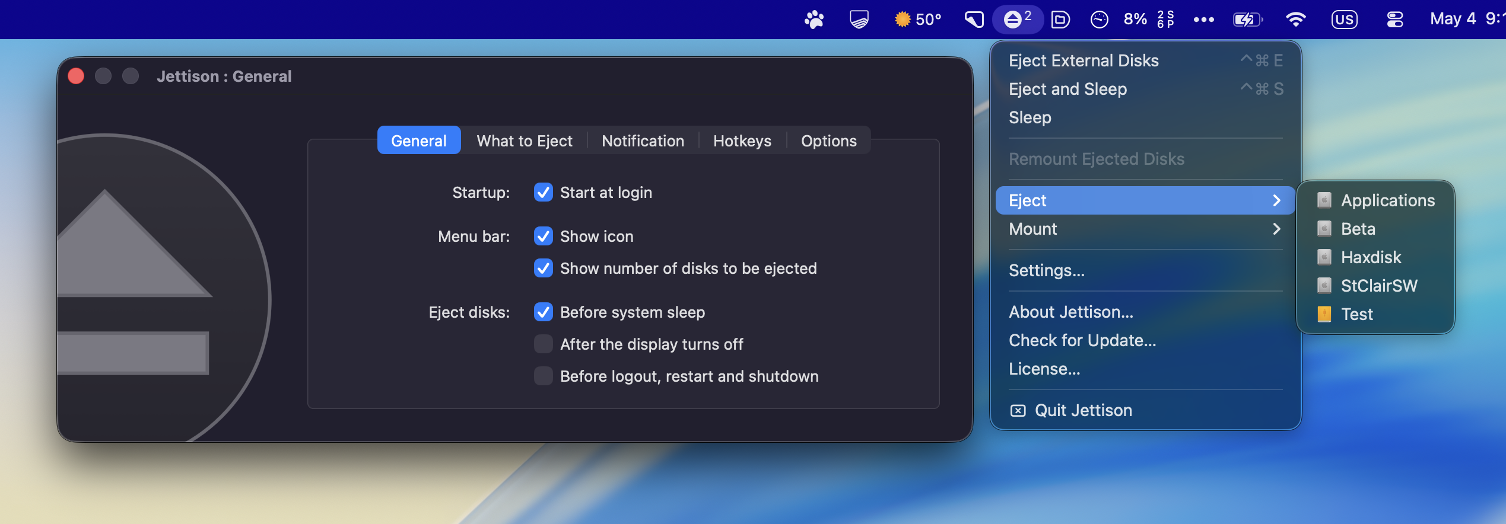The width and height of the screenshot is (1506, 524).
Task: Select the Options tab
Action: (x=829, y=140)
